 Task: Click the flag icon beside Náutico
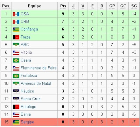point(16,91)
